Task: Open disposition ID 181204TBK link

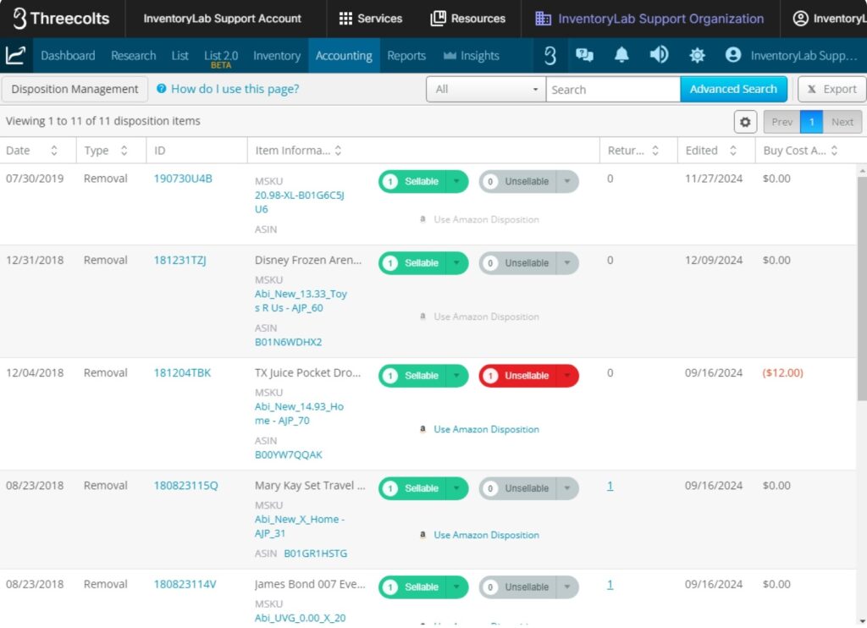Action: (182, 373)
